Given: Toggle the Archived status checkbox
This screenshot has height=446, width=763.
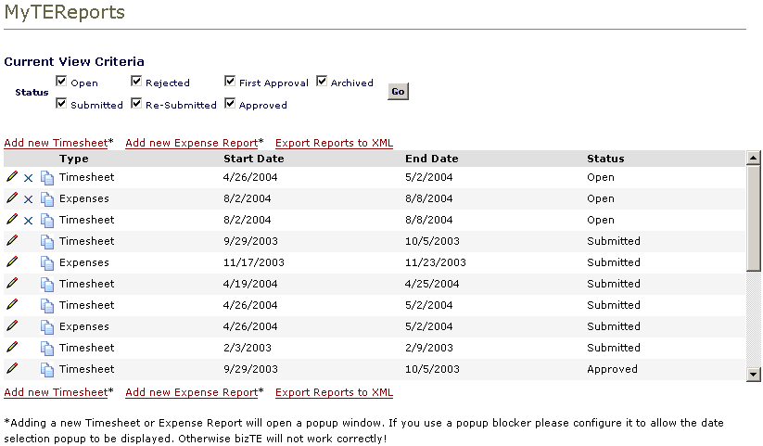Looking at the screenshot, I should 322,82.
